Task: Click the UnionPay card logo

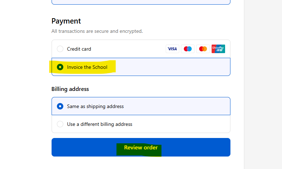Action: point(218,49)
